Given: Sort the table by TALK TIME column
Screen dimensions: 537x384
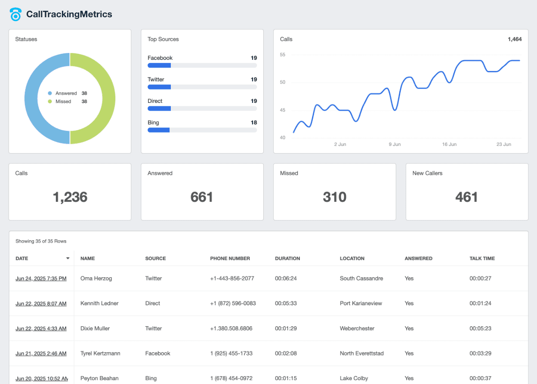Looking at the screenshot, I should click(482, 258).
